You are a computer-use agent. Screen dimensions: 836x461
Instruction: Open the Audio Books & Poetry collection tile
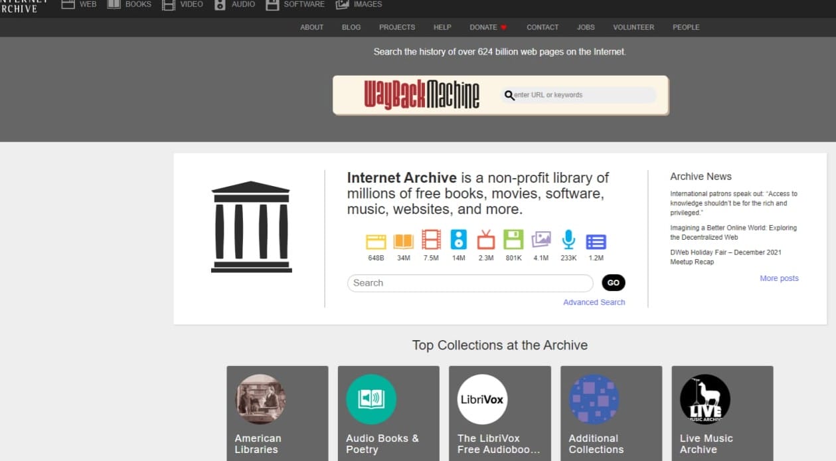(388, 413)
